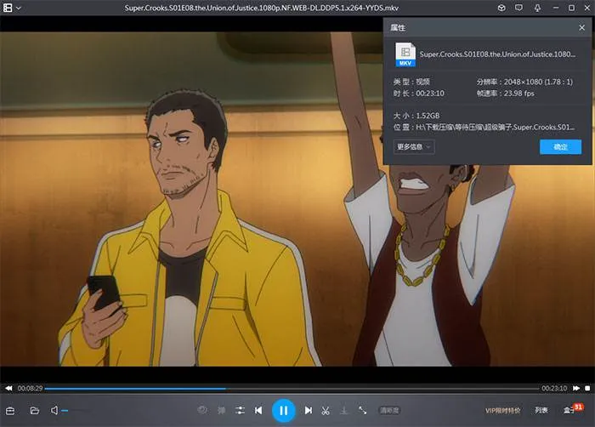Seek along the video progress bar

[292, 389]
